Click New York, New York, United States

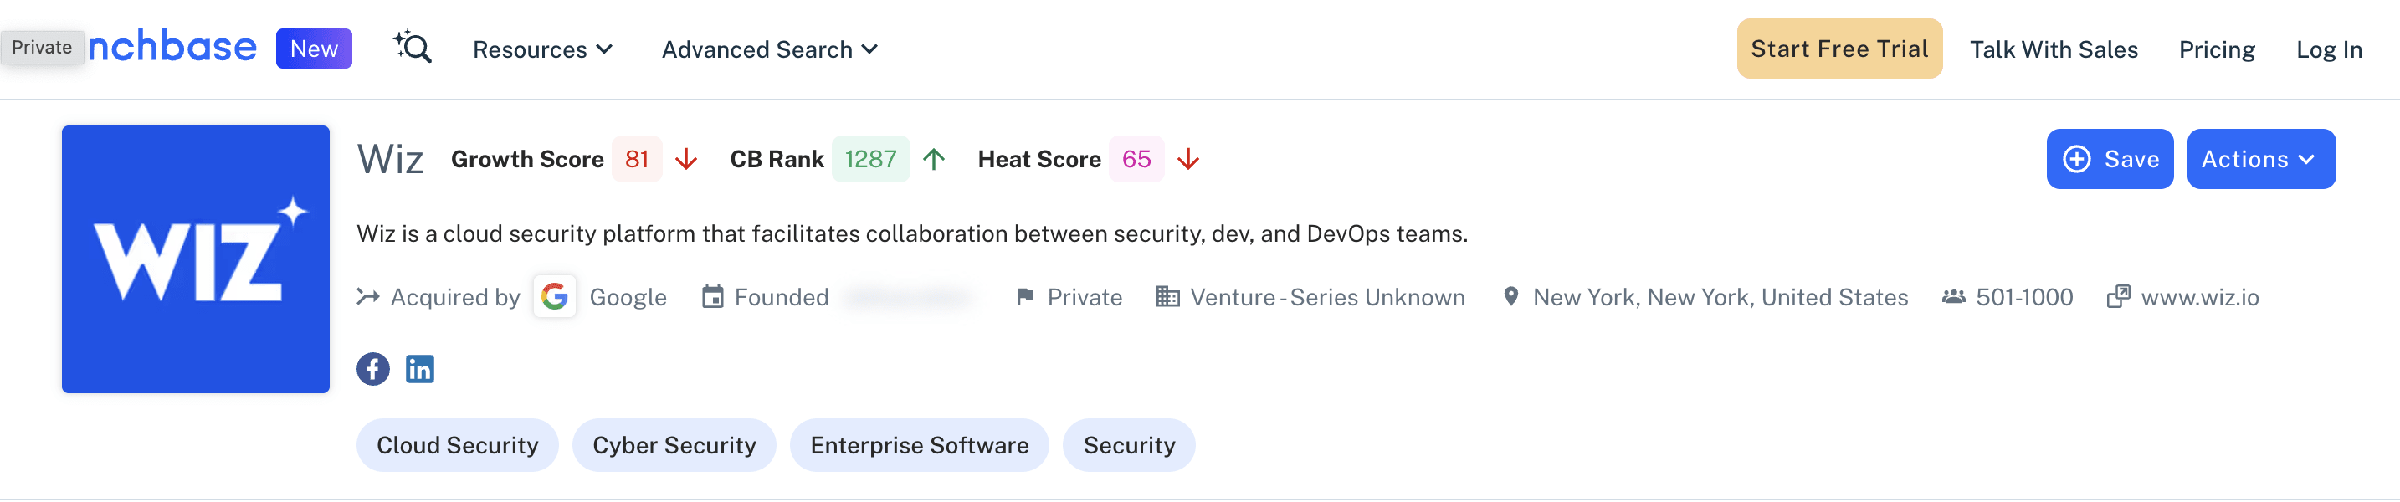1720,297
